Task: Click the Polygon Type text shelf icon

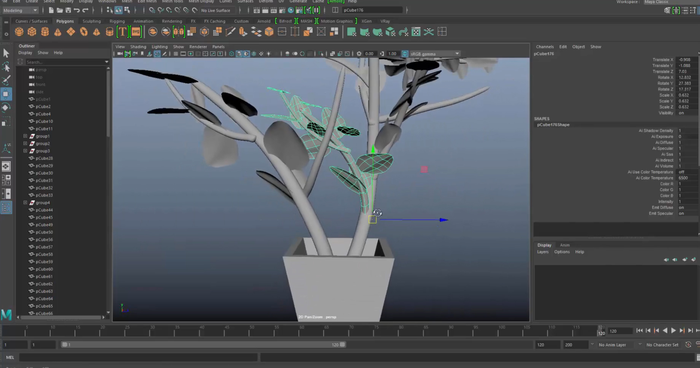Action: tap(122, 32)
